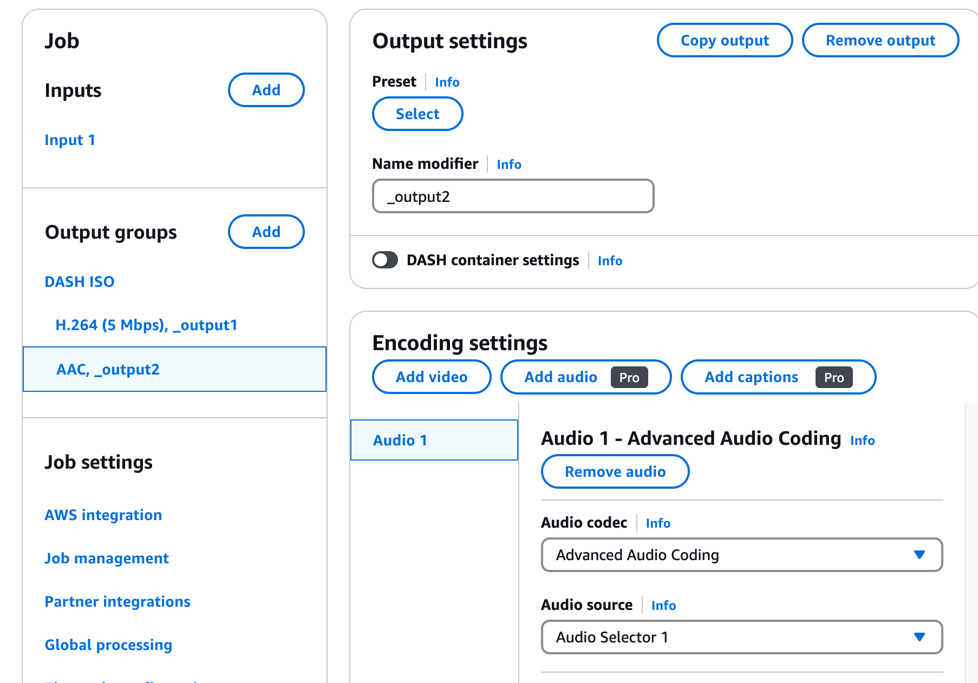This screenshot has width=978, height=683.
Task: Open the AWS integration settings
Action: coord(103,515)
